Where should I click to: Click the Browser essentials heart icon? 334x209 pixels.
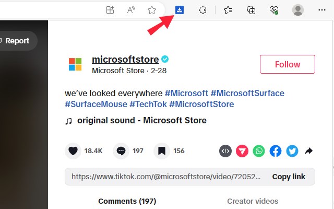[274, 10]
